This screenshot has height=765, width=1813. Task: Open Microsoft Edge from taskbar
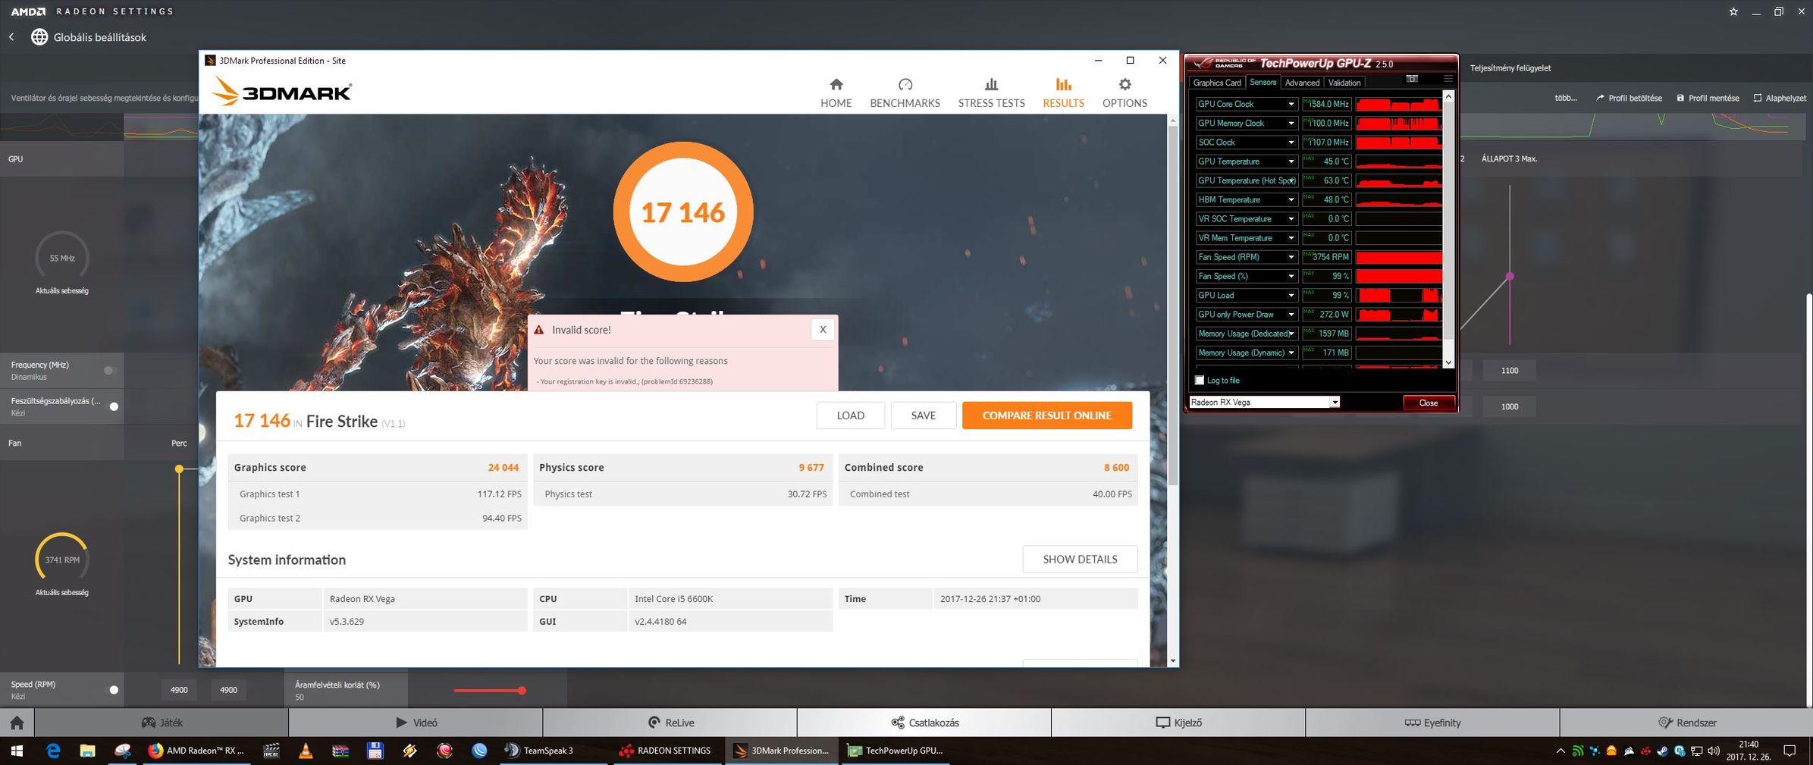pyautogui.click(x=53, y=751)
